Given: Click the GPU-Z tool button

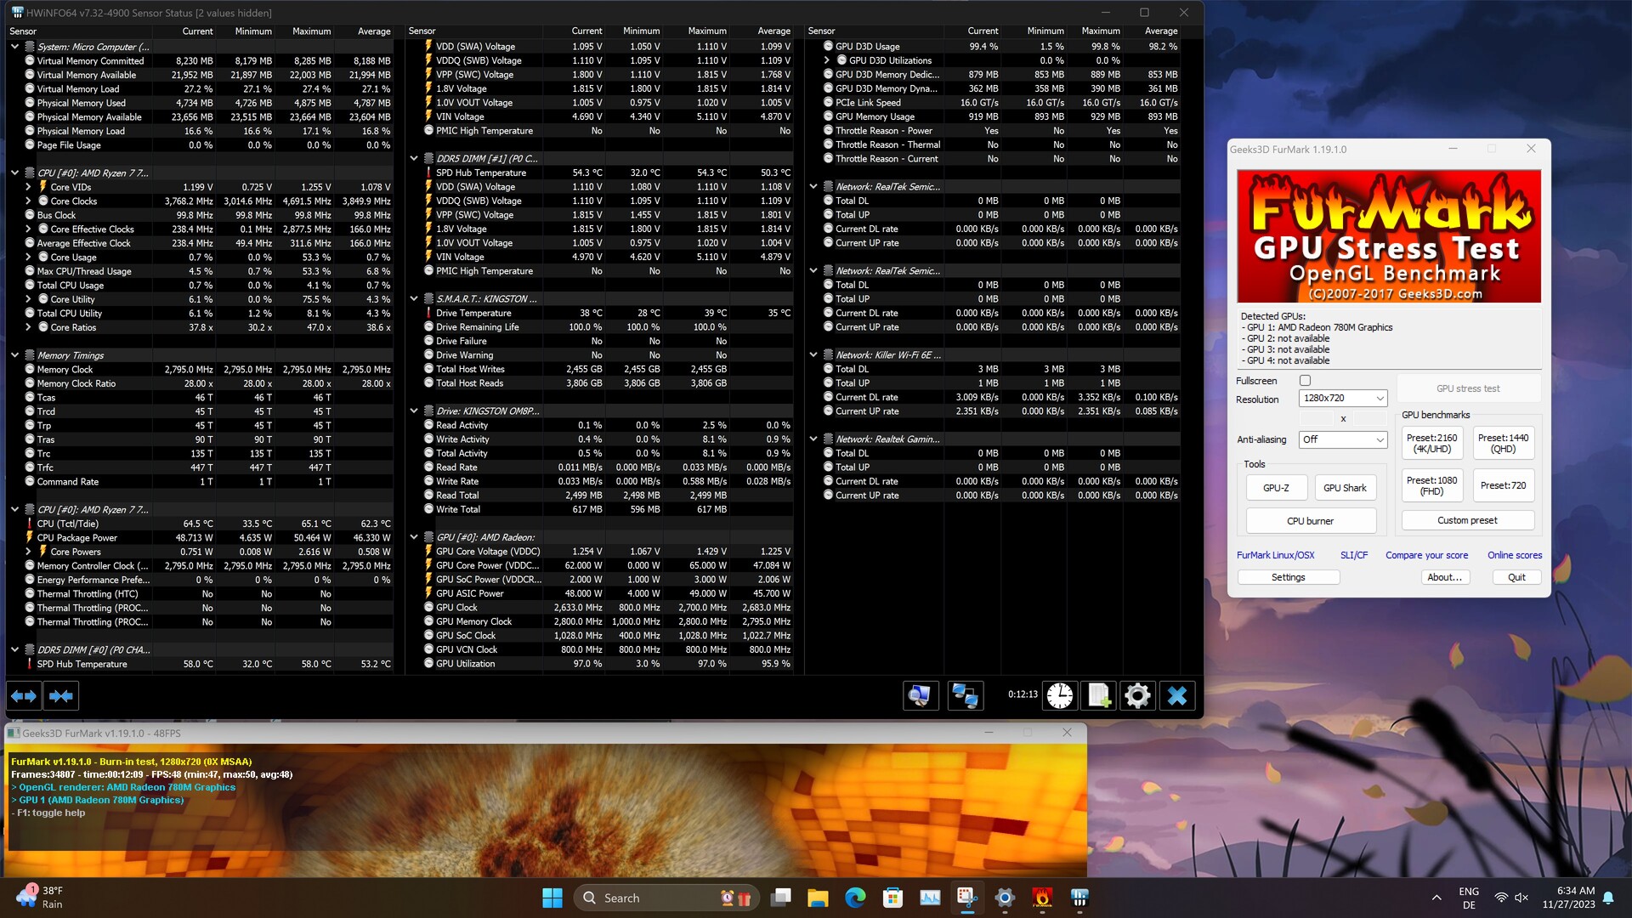Looking at the screenshot, I should click(1276, 488).
